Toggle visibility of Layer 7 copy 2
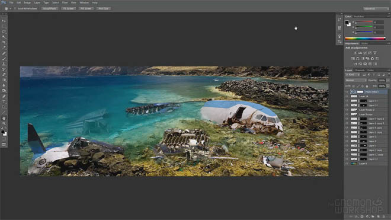The image size is (391, 220). 347,119
